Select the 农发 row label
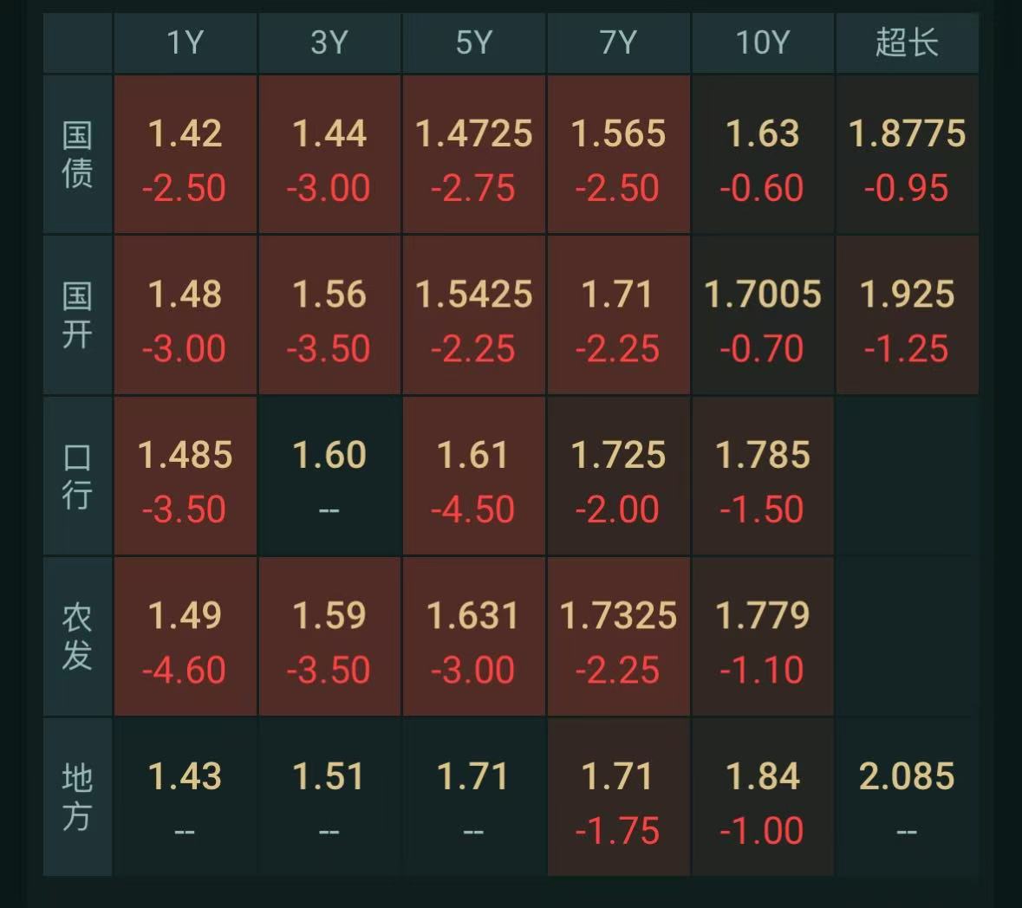 [77, 637]
